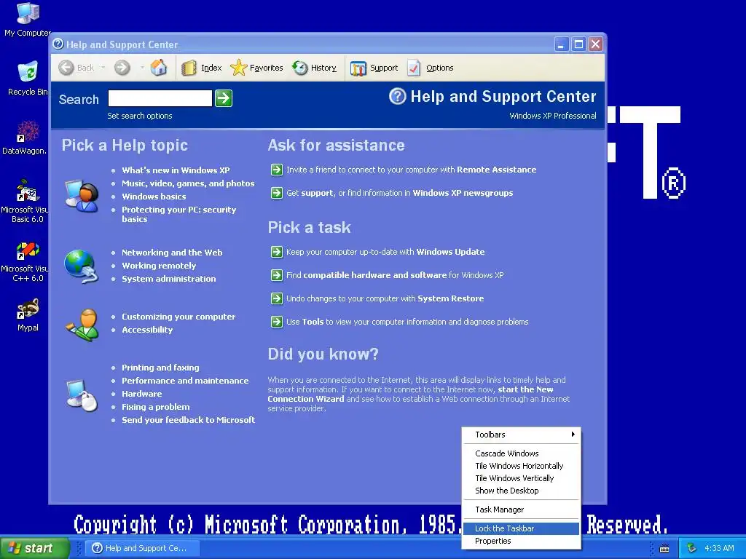Open Fixing a problem topic
This screenshot has height=559, width=746.
pyautogui.click(x=156, y=407)
